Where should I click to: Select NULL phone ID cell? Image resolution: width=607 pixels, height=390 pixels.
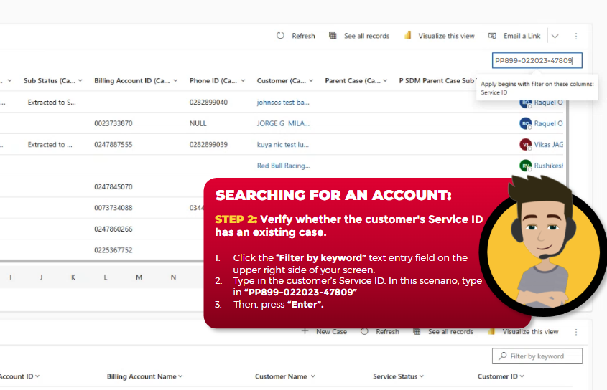pyautogui.click(x=198, y=123)
